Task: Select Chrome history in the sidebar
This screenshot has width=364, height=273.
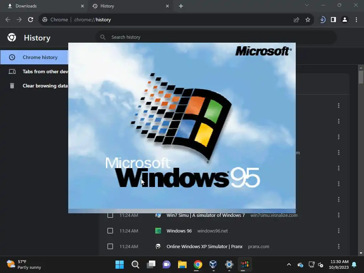Action: coord(34,57)
